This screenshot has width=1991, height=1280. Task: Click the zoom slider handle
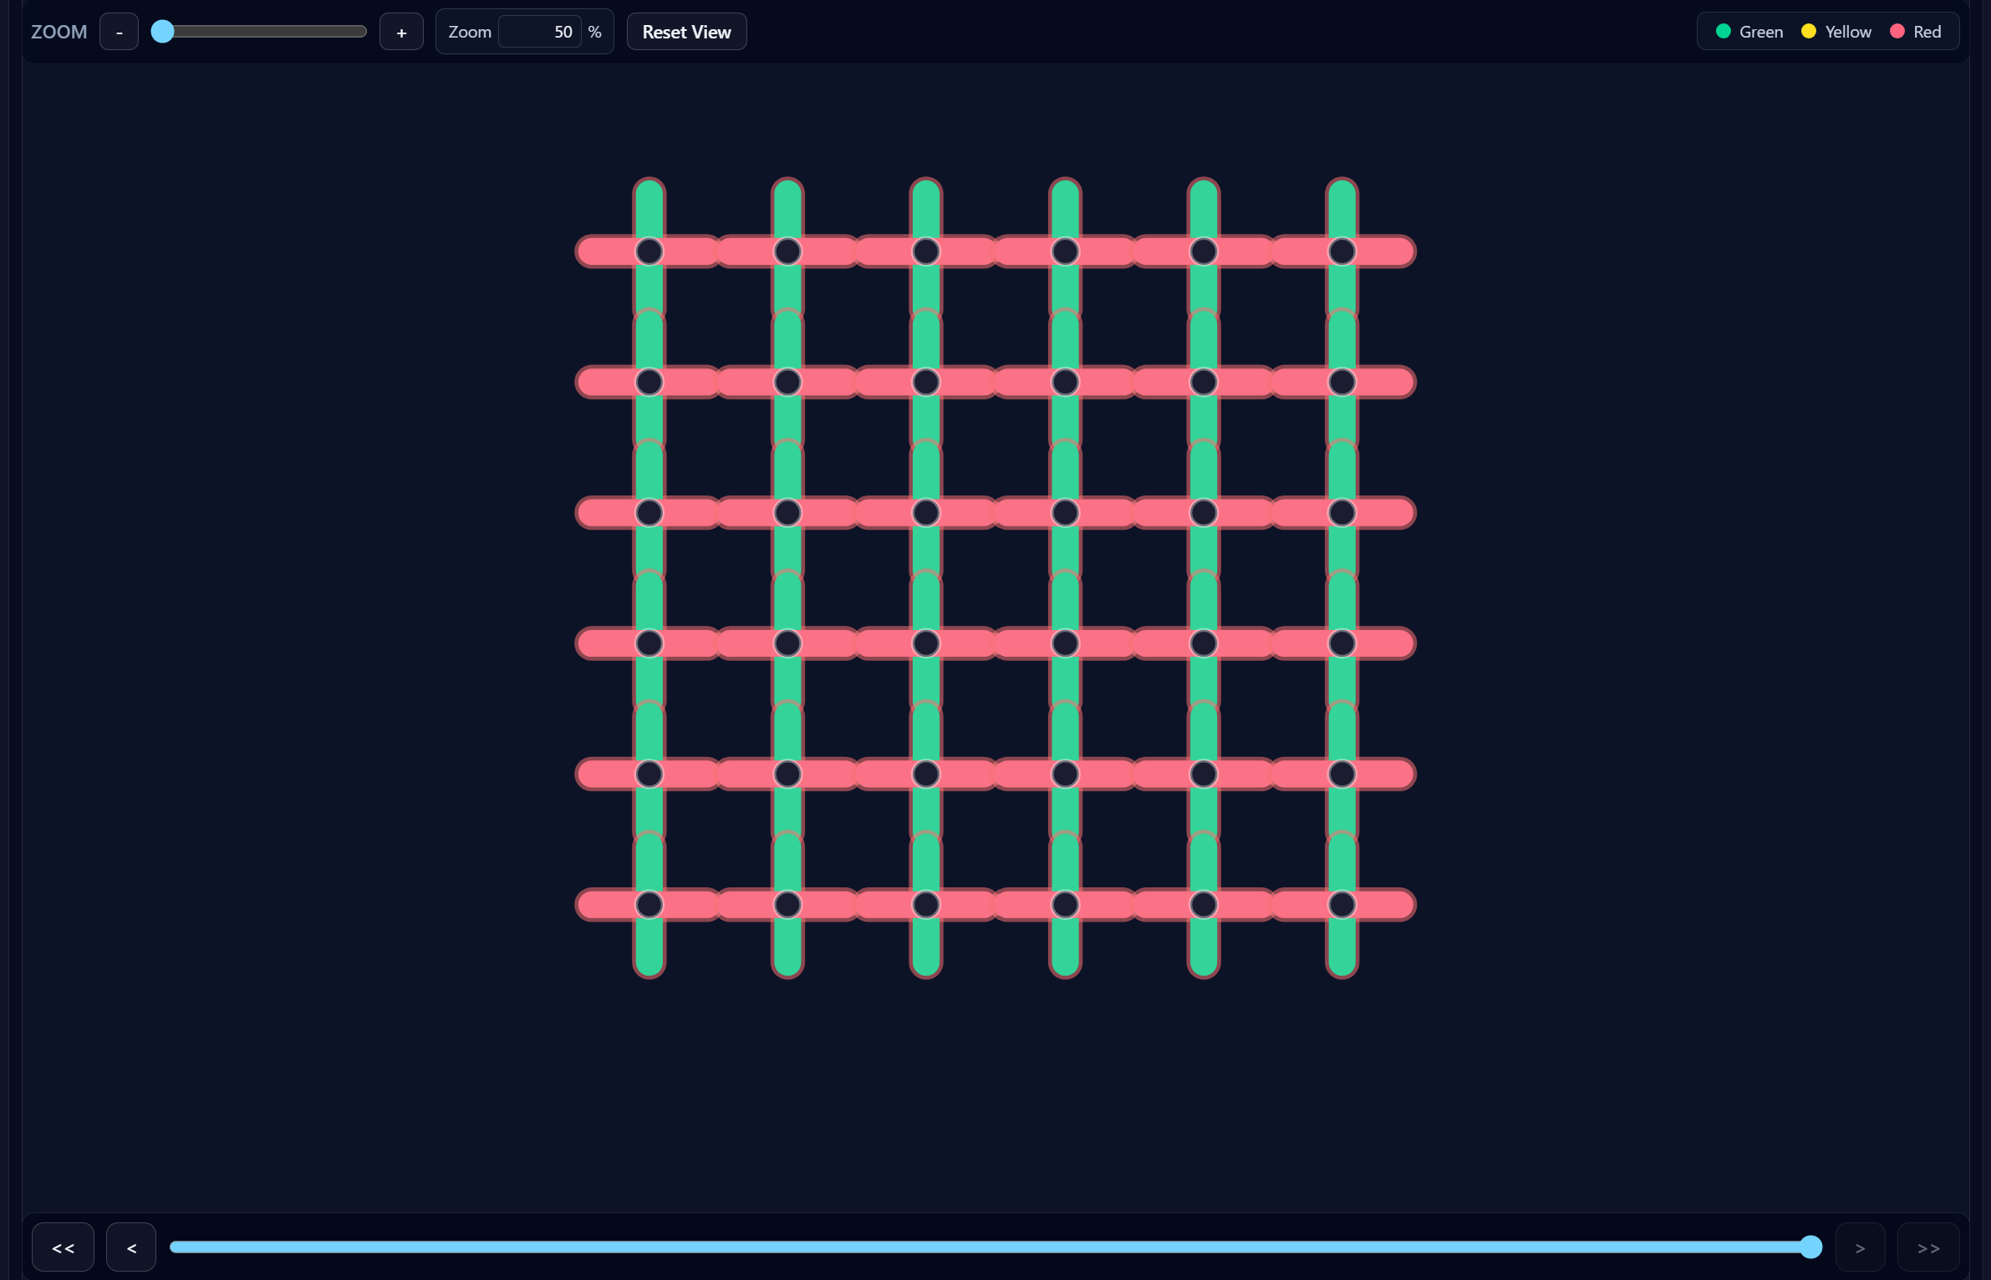163,32
